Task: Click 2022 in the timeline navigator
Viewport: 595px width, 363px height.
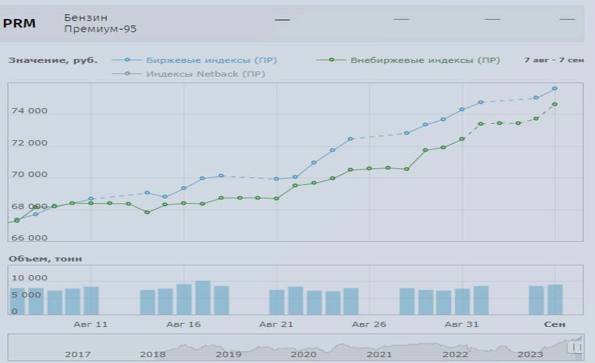Action: click(x=455, y=354)
